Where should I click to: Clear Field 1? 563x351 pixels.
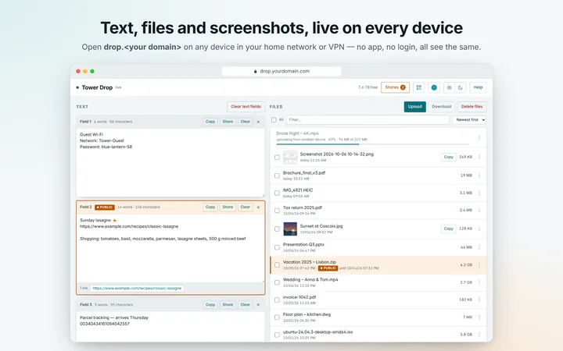(246, 122)
